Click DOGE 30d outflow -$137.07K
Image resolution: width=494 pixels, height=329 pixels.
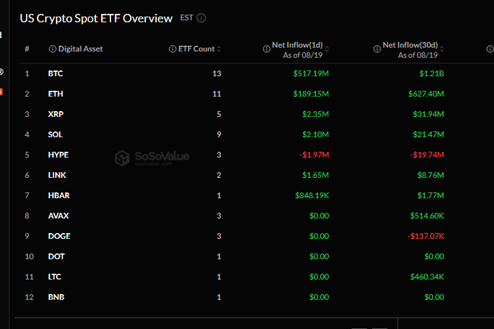[x=426, y=236]
